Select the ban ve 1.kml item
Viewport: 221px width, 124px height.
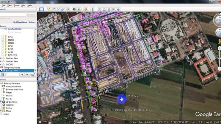[12, 71]
